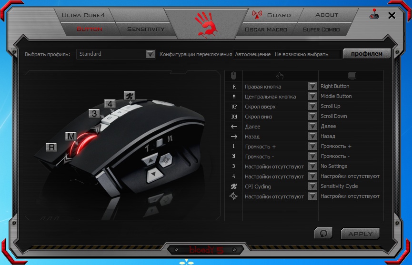
Task: Click the No Settings cell
Action: pyautogui.click(x=351, y=166)
